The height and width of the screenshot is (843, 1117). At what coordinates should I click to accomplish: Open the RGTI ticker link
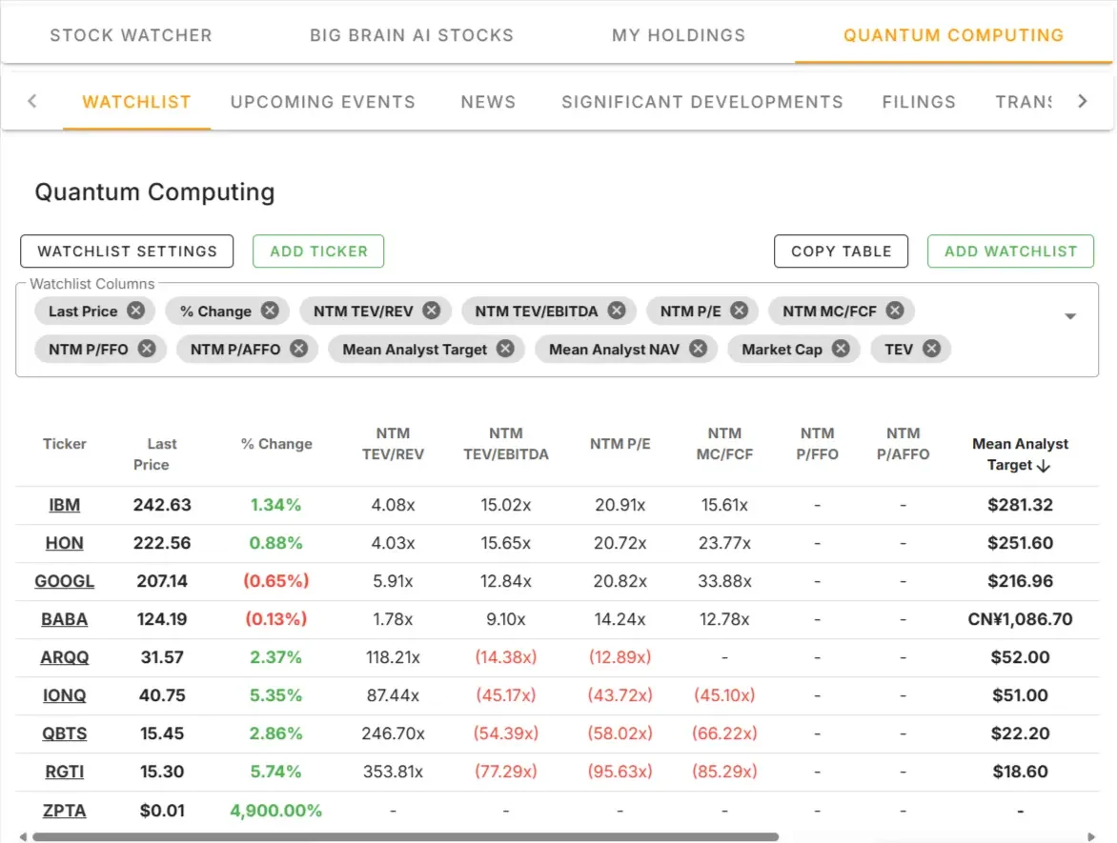64,772
